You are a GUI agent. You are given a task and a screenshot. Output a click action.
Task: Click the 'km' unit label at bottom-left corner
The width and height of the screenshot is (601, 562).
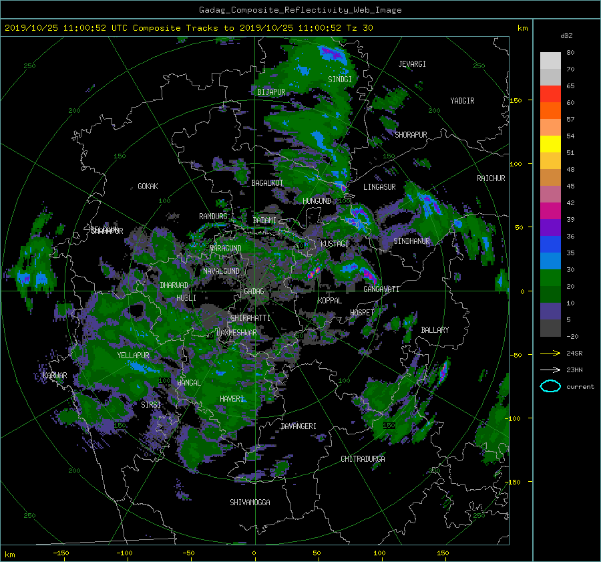click(9, 555)
